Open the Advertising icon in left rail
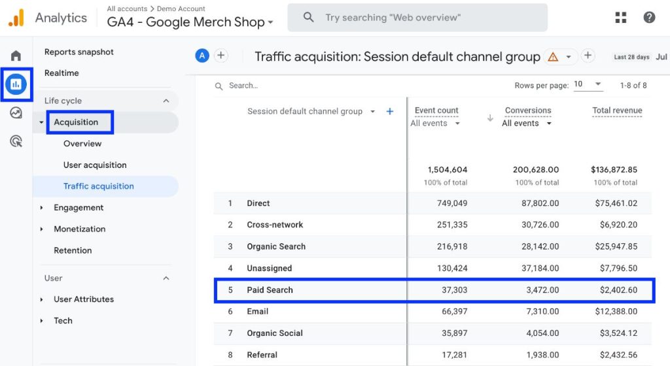 pyautogui.click(x=16, y=141)
